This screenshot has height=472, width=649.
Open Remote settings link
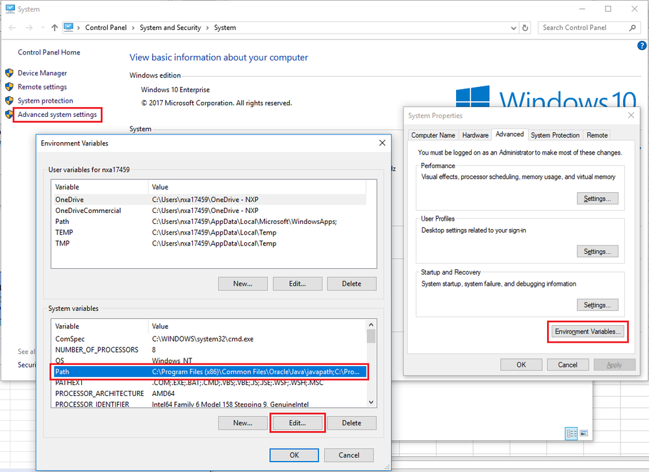42,87
